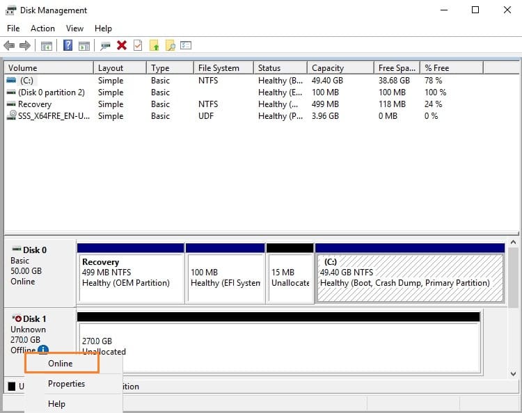Select the (C:) 49.40 GB NTFS partition block
Screen dimensions: 522x413
point(410,278)
